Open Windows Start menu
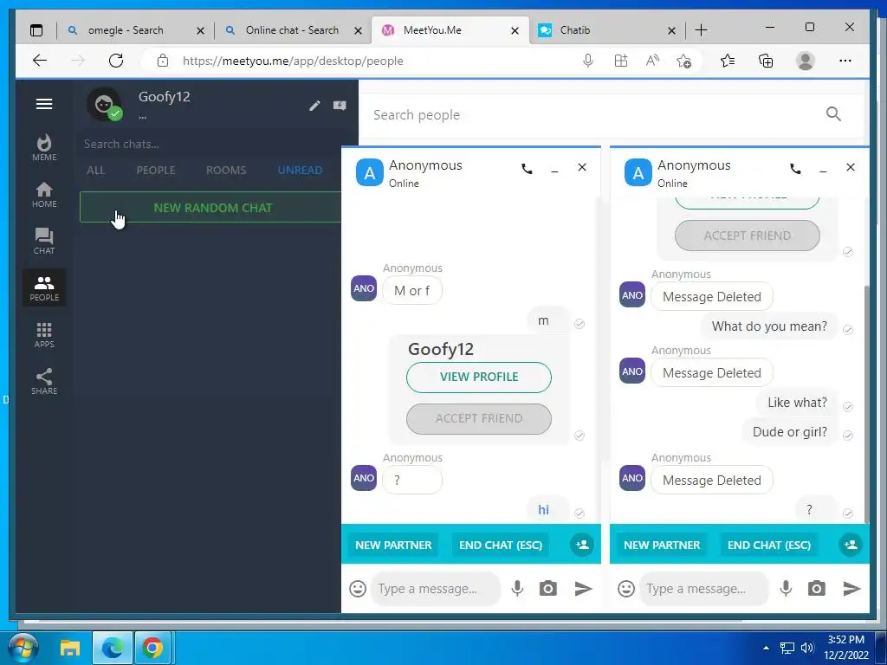The image size is (887, 665). [x=23, y=648]
